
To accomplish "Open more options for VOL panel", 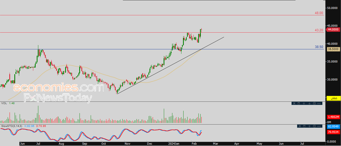I will click(x=319, y=103).
